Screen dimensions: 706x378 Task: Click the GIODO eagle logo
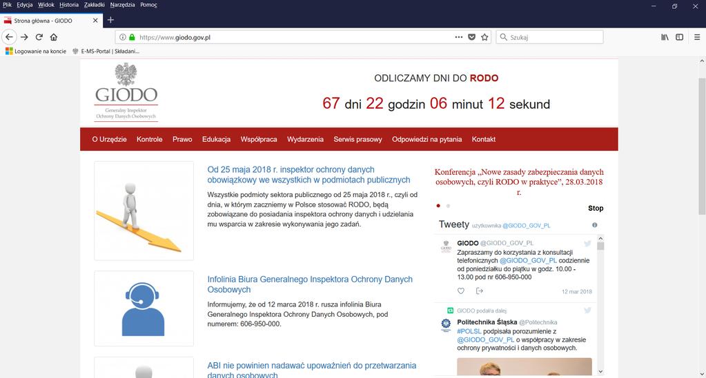126,92
